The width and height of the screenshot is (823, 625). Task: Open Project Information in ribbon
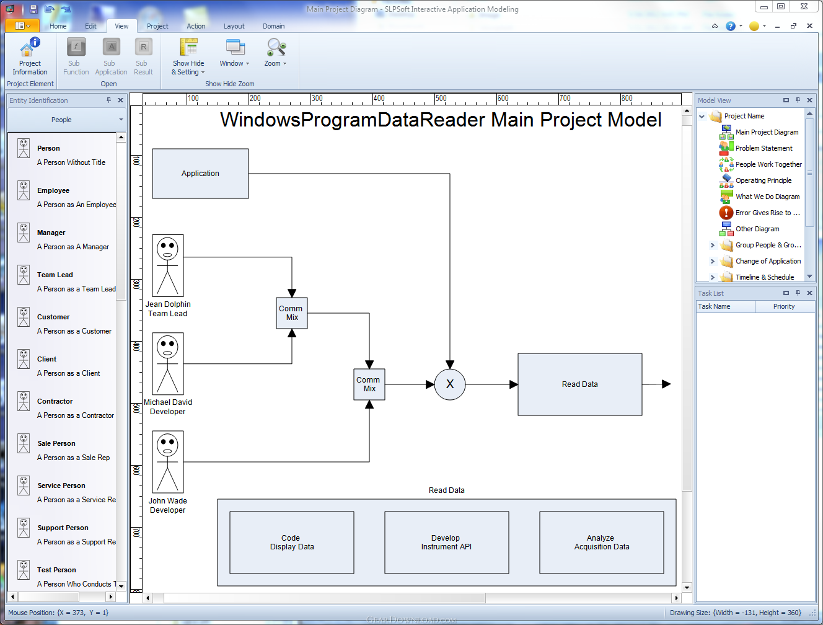coord(30,56)
